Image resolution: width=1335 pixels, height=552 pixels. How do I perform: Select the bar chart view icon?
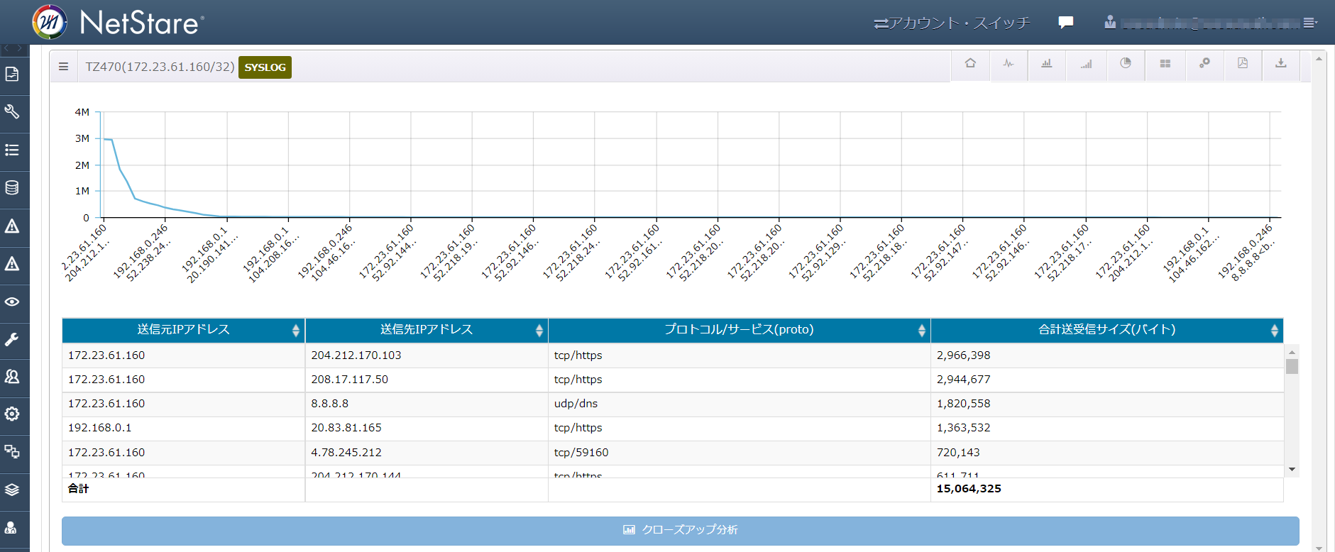(1047, 64)
